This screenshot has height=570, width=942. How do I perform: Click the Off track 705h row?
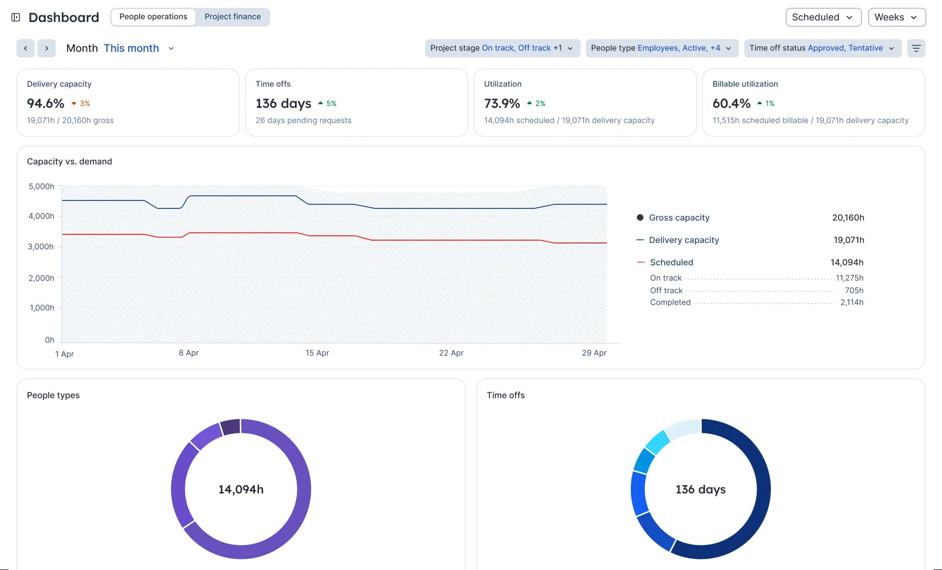(757, 290)
